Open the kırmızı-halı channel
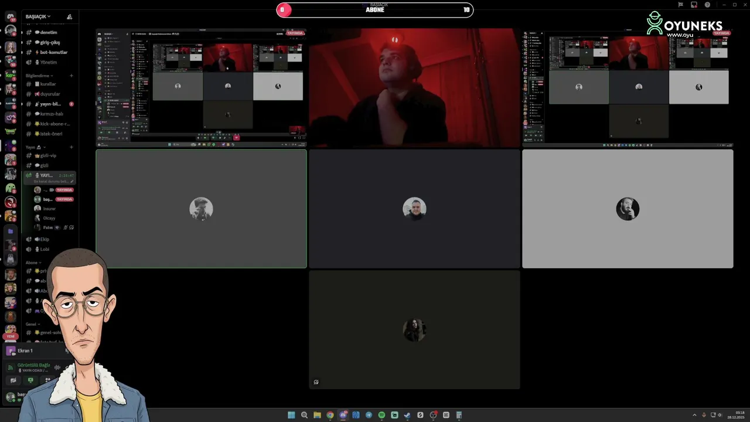 50,114
